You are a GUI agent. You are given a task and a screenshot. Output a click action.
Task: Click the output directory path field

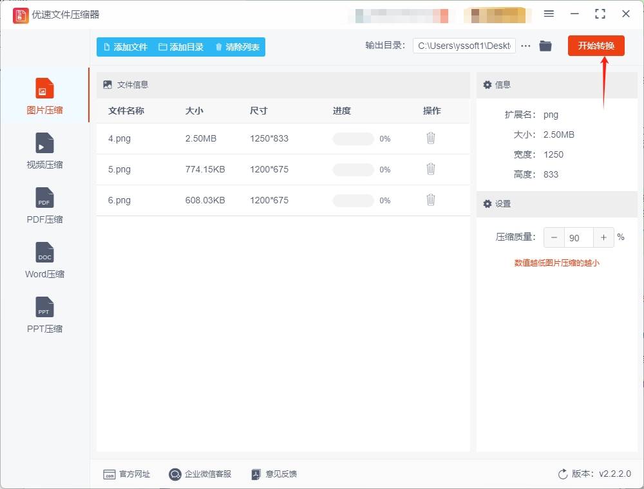pyautogui.click(x=464, y=46)
